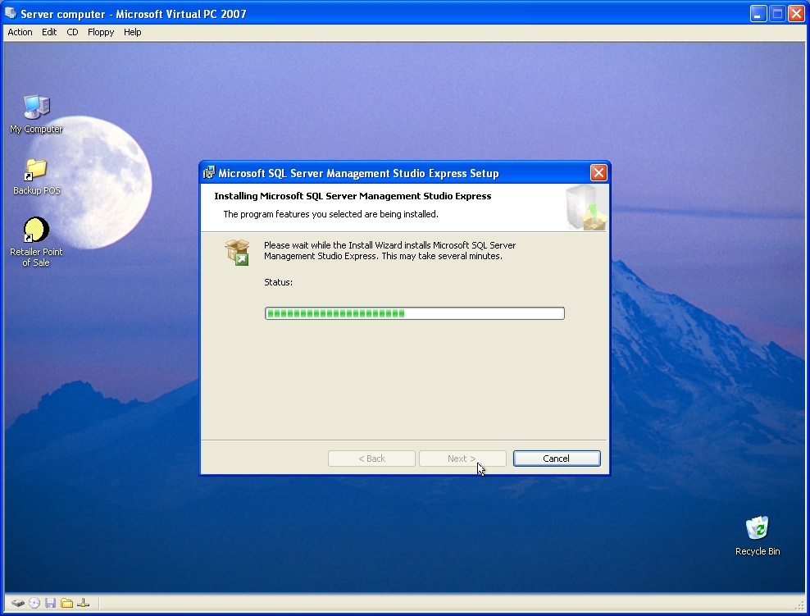The width and height of the screenshot is (810, 616).
Task: Click the hard disk status icon
Action: pos(17,603)
